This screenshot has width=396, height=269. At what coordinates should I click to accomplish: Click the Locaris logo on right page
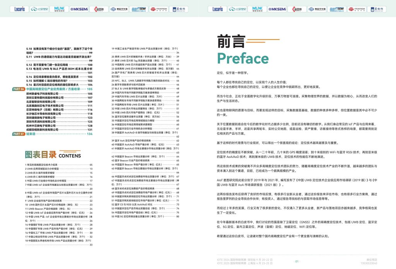pyautogui.click(x=217, y=9)
